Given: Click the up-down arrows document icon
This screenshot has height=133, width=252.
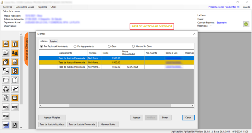Looking at the screenshot, I should point(6,98).
